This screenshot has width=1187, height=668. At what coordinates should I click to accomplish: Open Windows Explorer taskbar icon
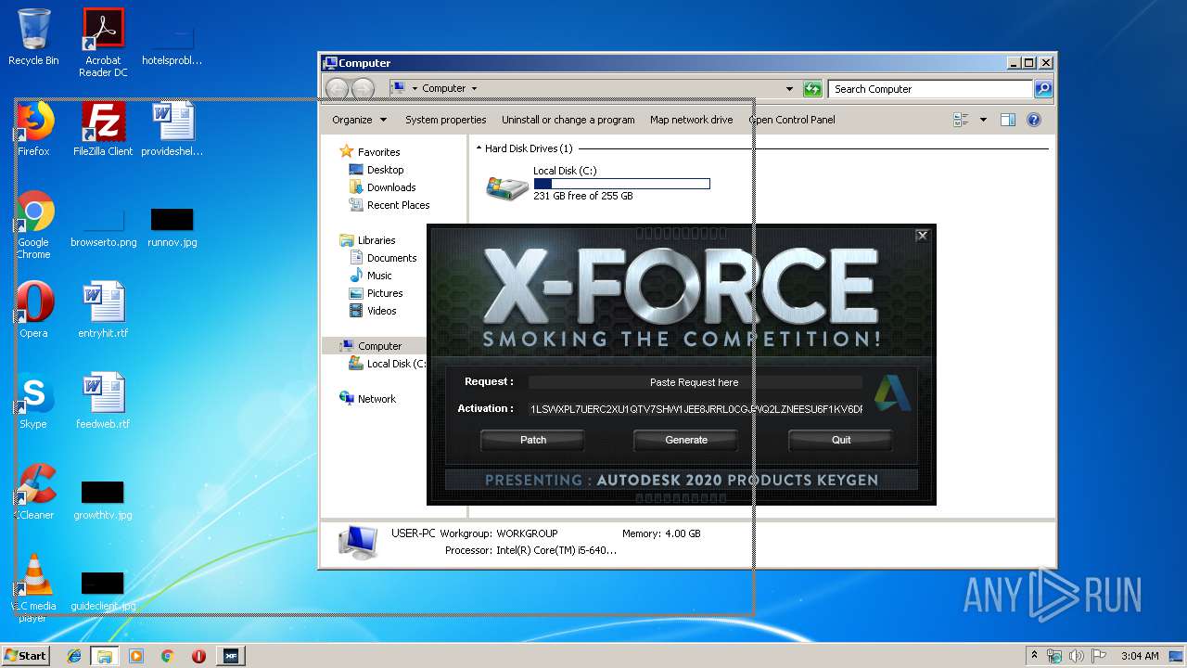(105, 656)
